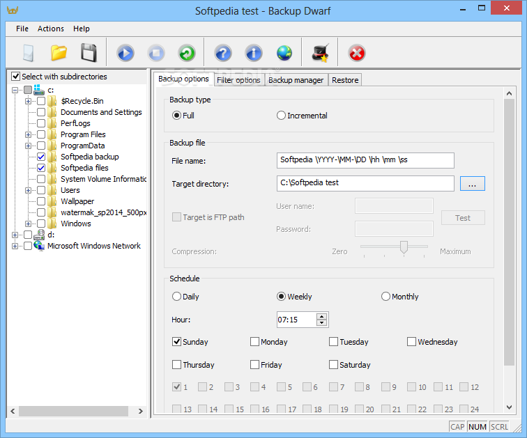Open the Actions menu
This screenshot has width=527, height=438.
(x=50, y=29)
